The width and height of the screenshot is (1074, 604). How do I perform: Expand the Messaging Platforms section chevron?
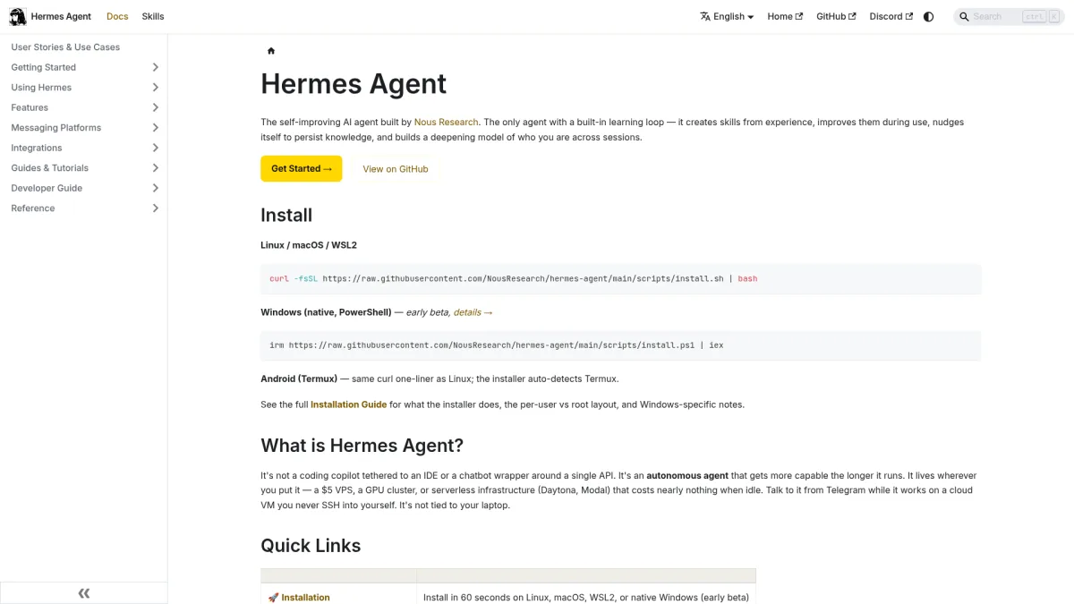(x=156, y=128)
